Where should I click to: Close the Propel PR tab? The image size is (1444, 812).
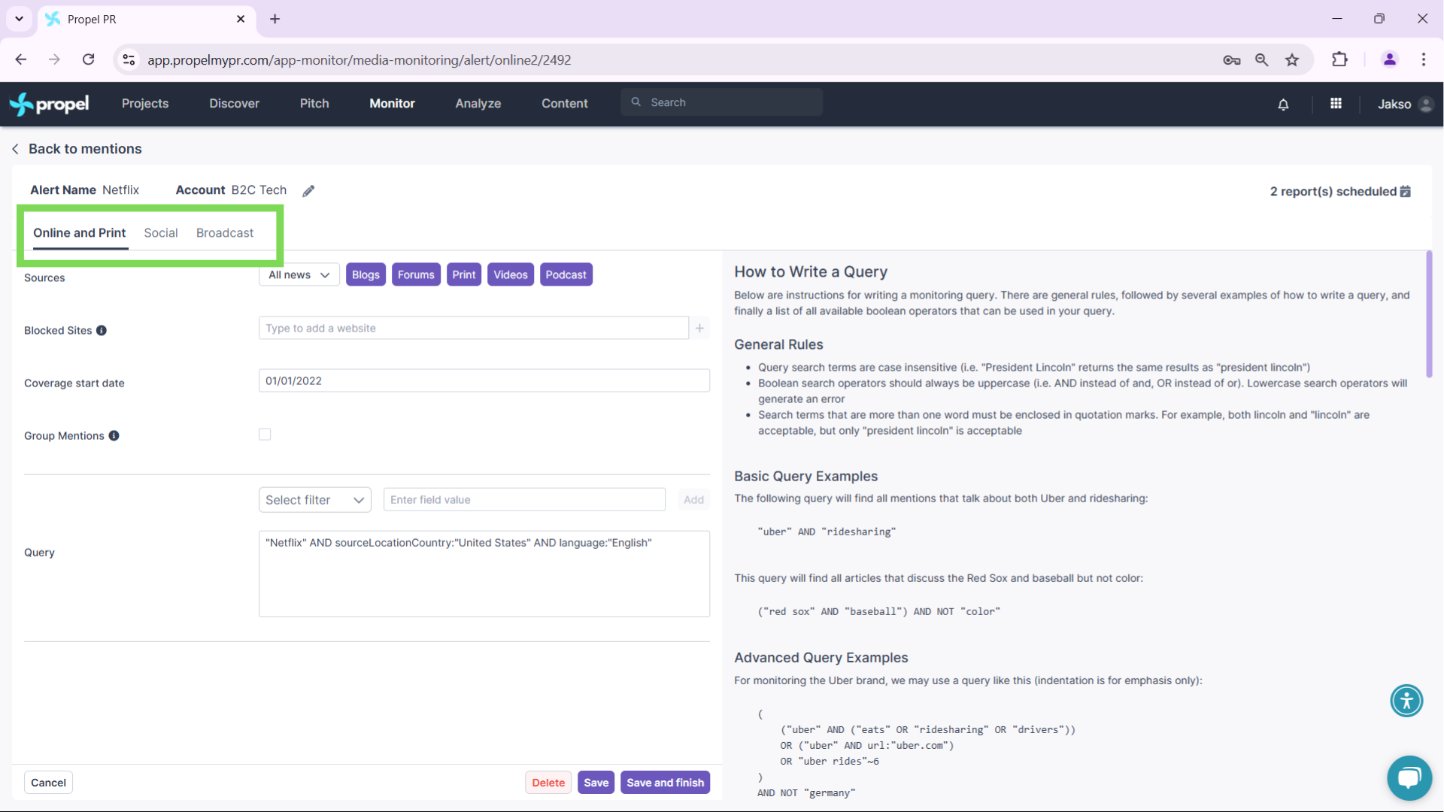[241, 19]
